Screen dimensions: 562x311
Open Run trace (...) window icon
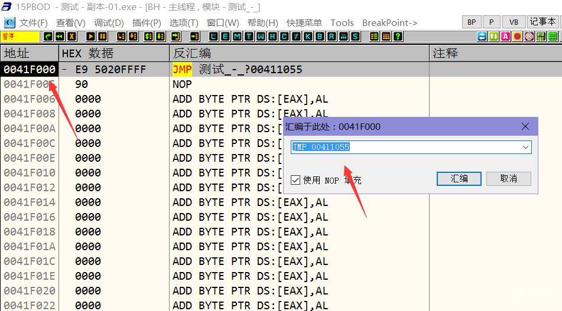(x=344, y=37)
